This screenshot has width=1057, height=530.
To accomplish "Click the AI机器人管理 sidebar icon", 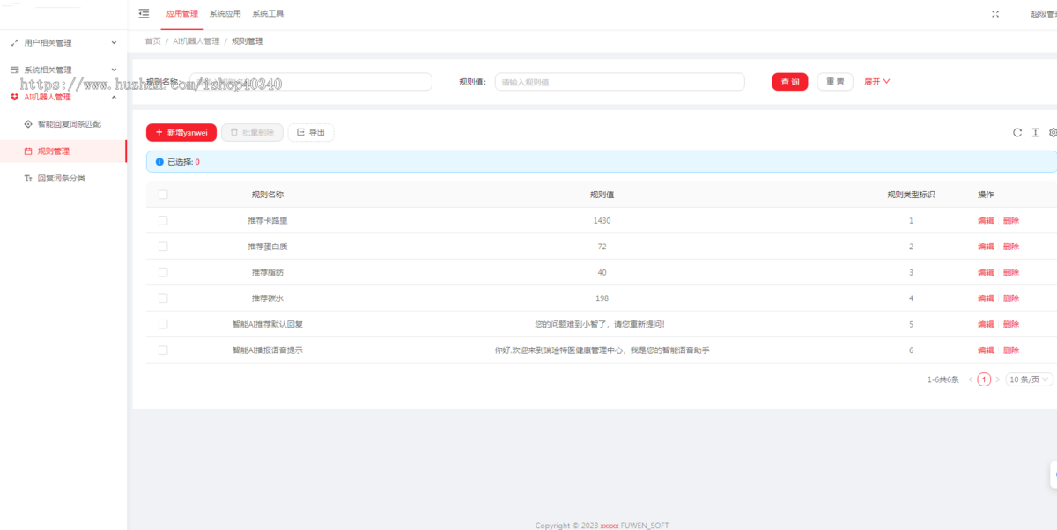I will [x=14, y=97].
